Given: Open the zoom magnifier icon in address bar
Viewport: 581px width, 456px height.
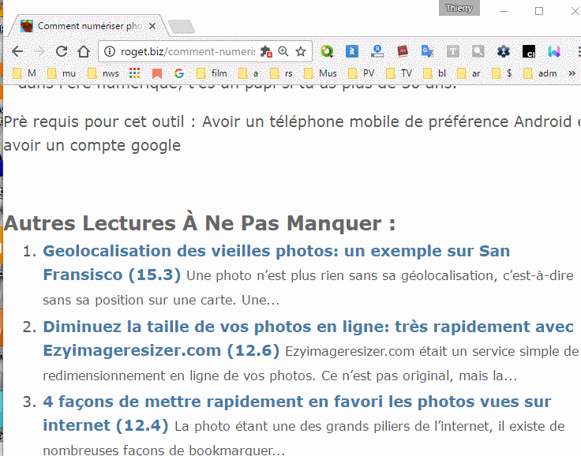Looking at the screenshot, I should (x=283, y=52).
